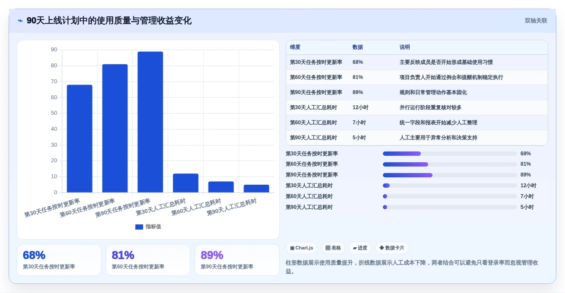Select table cell 第90天任务按时更新率

(316, 92)
